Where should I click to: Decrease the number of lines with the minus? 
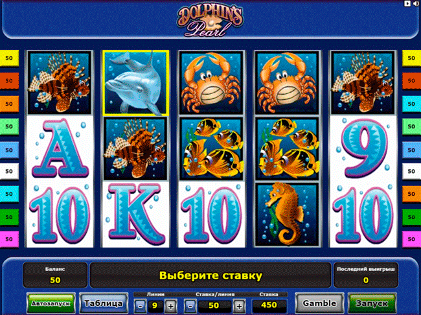(140, 306)
